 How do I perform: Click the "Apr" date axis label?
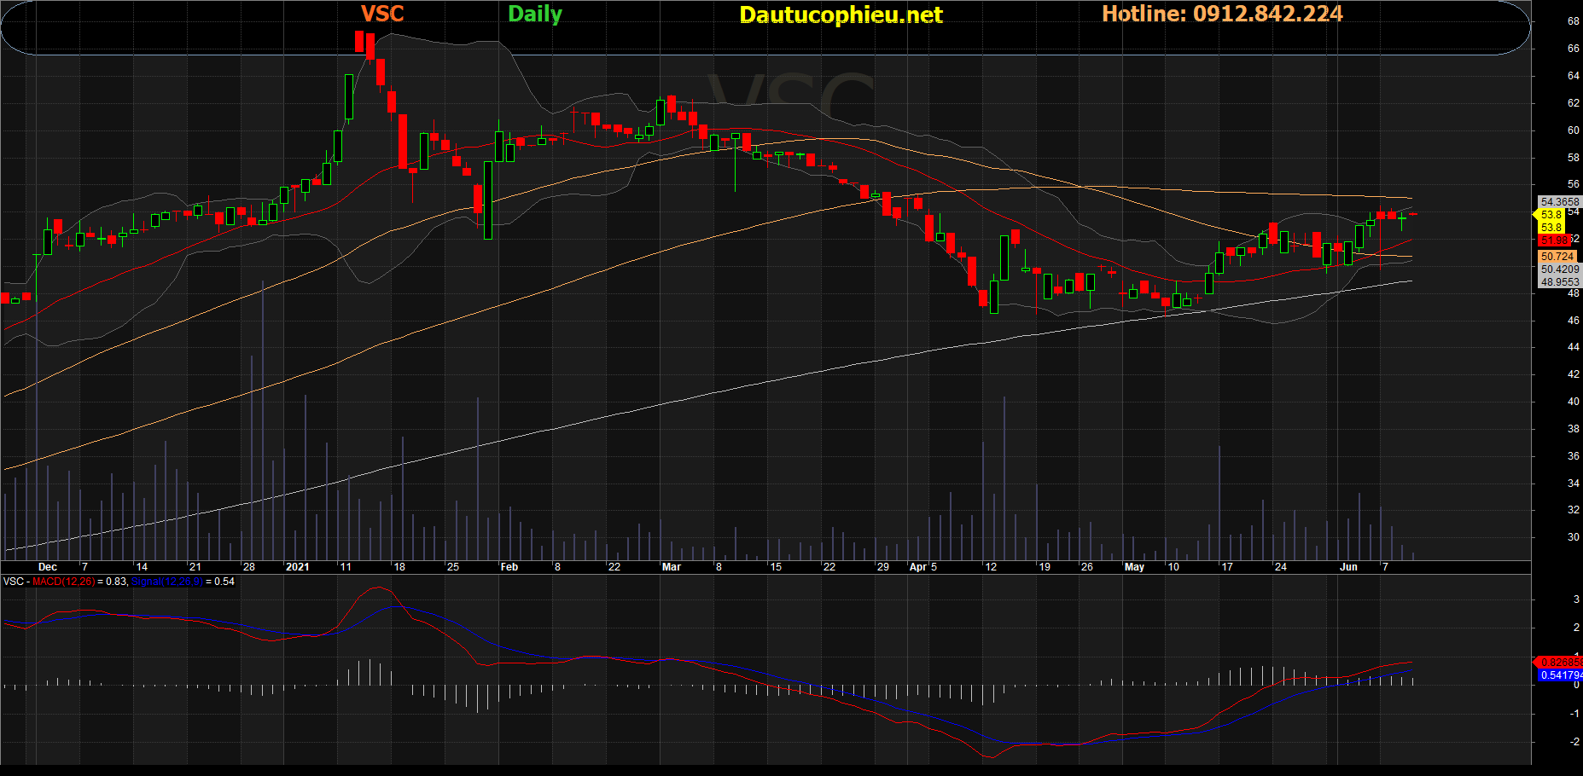pos(918,567)
